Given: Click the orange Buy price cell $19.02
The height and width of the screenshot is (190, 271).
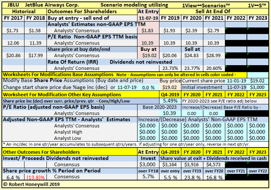Looking at the screenshot, I should [x=170, y=87].
